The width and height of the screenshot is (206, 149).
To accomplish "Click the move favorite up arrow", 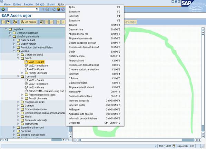I will [63, 22].
